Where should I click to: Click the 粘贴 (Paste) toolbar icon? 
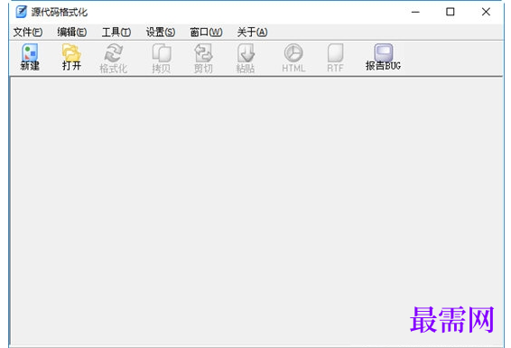tap(246, 58)
